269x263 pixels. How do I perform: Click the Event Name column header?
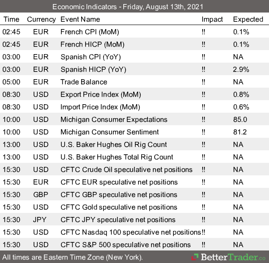[x=80, y=19]
